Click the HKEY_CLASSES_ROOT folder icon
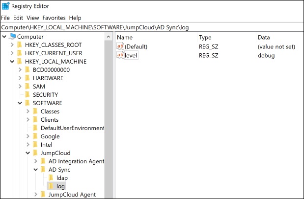304x199 pixels. tap(19, 45)
